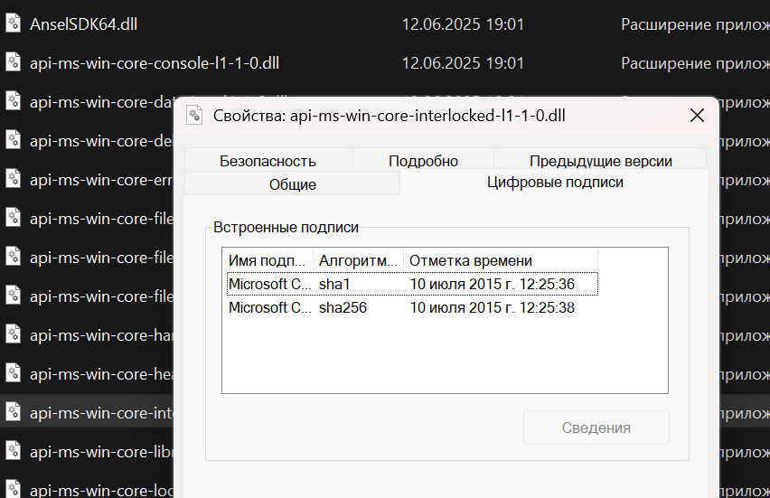Select the icon of the api-ms-win-core-loc file

(x=13, y=489)
